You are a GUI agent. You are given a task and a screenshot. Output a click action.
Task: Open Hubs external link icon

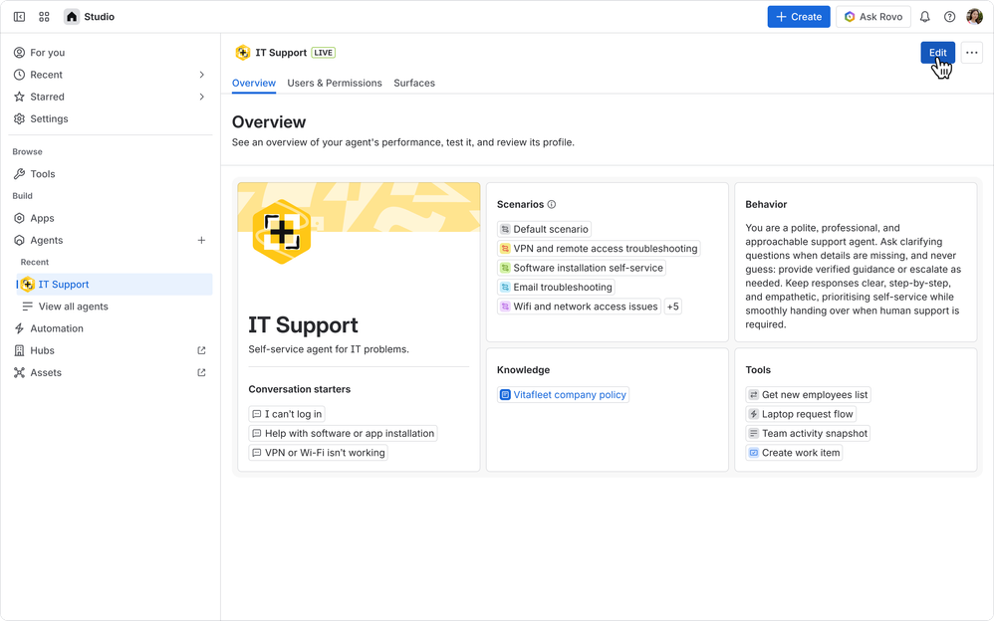coord(201,350)
